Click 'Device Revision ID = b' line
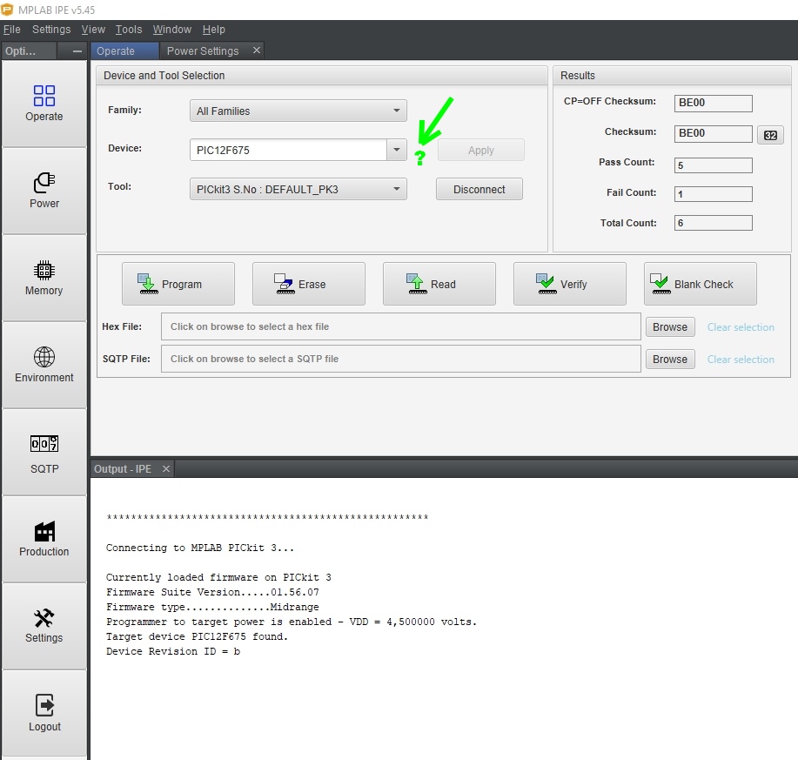Image resolution: width=798 pixels, height=760 pixels. (173, 651)
